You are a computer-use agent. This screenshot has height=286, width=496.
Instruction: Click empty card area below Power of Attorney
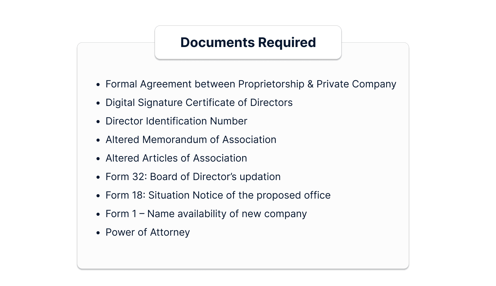(243, 253)
